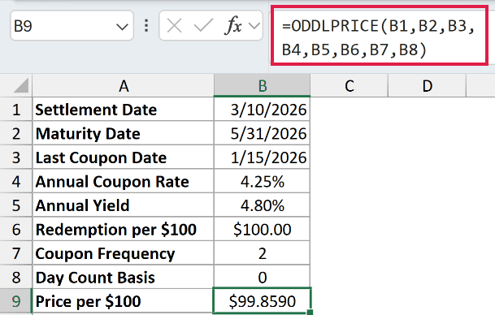
Task: Click the 'Day Count Basis' cell
Action: pyautogui.click(x=124, y=277)
